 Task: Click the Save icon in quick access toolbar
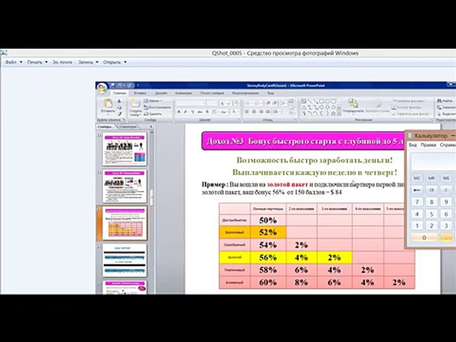coord(113,85)
